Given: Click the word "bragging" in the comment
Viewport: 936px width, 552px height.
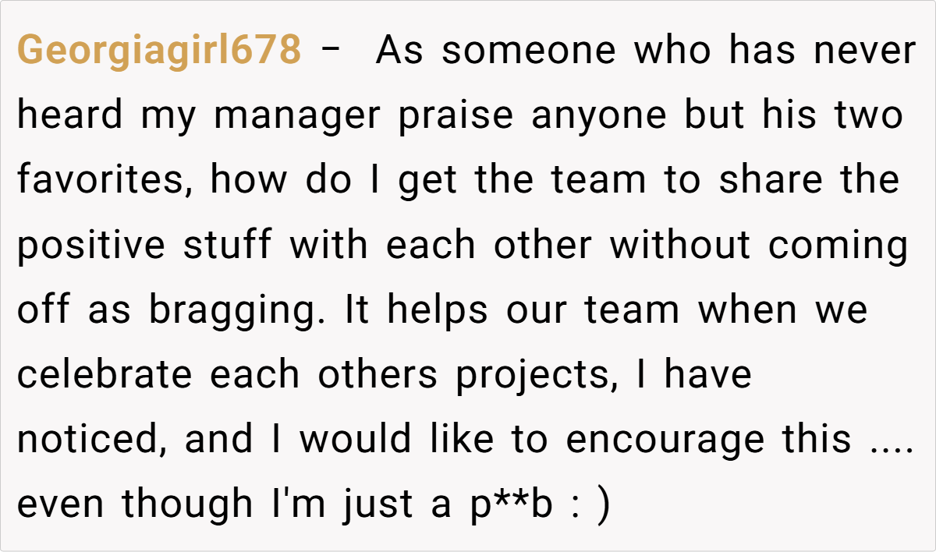Looking at the screenshot, I should pyautogui.click(x=242, y=310).
